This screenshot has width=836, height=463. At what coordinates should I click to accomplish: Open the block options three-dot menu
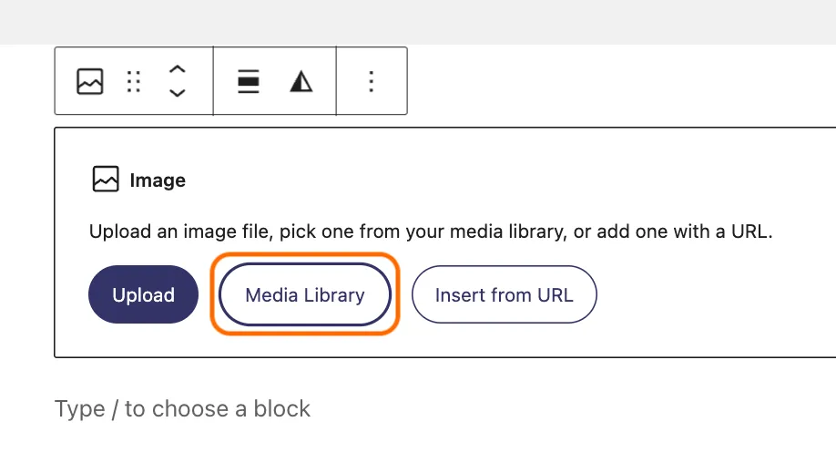(371, 82)
